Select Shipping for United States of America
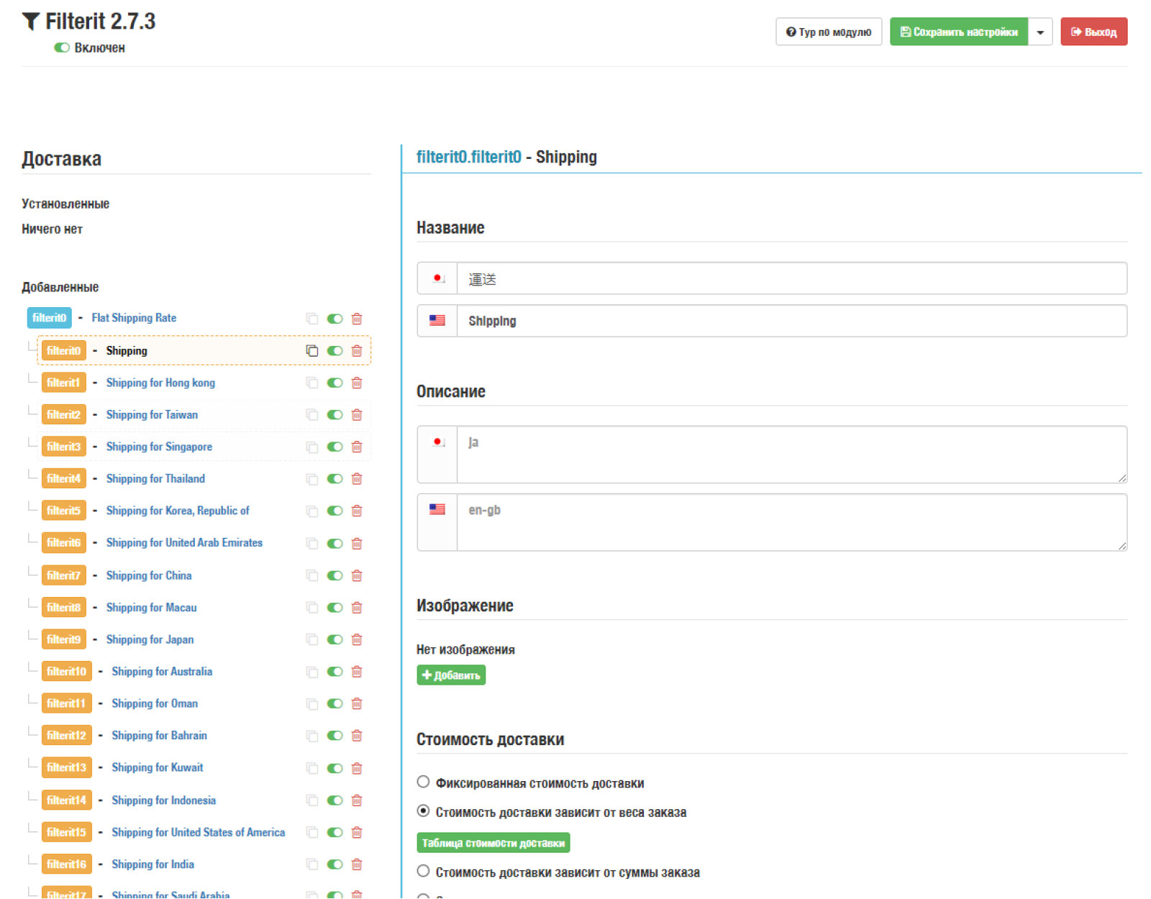The height and width of the screenshot is (899, 1151). point(198,832)
